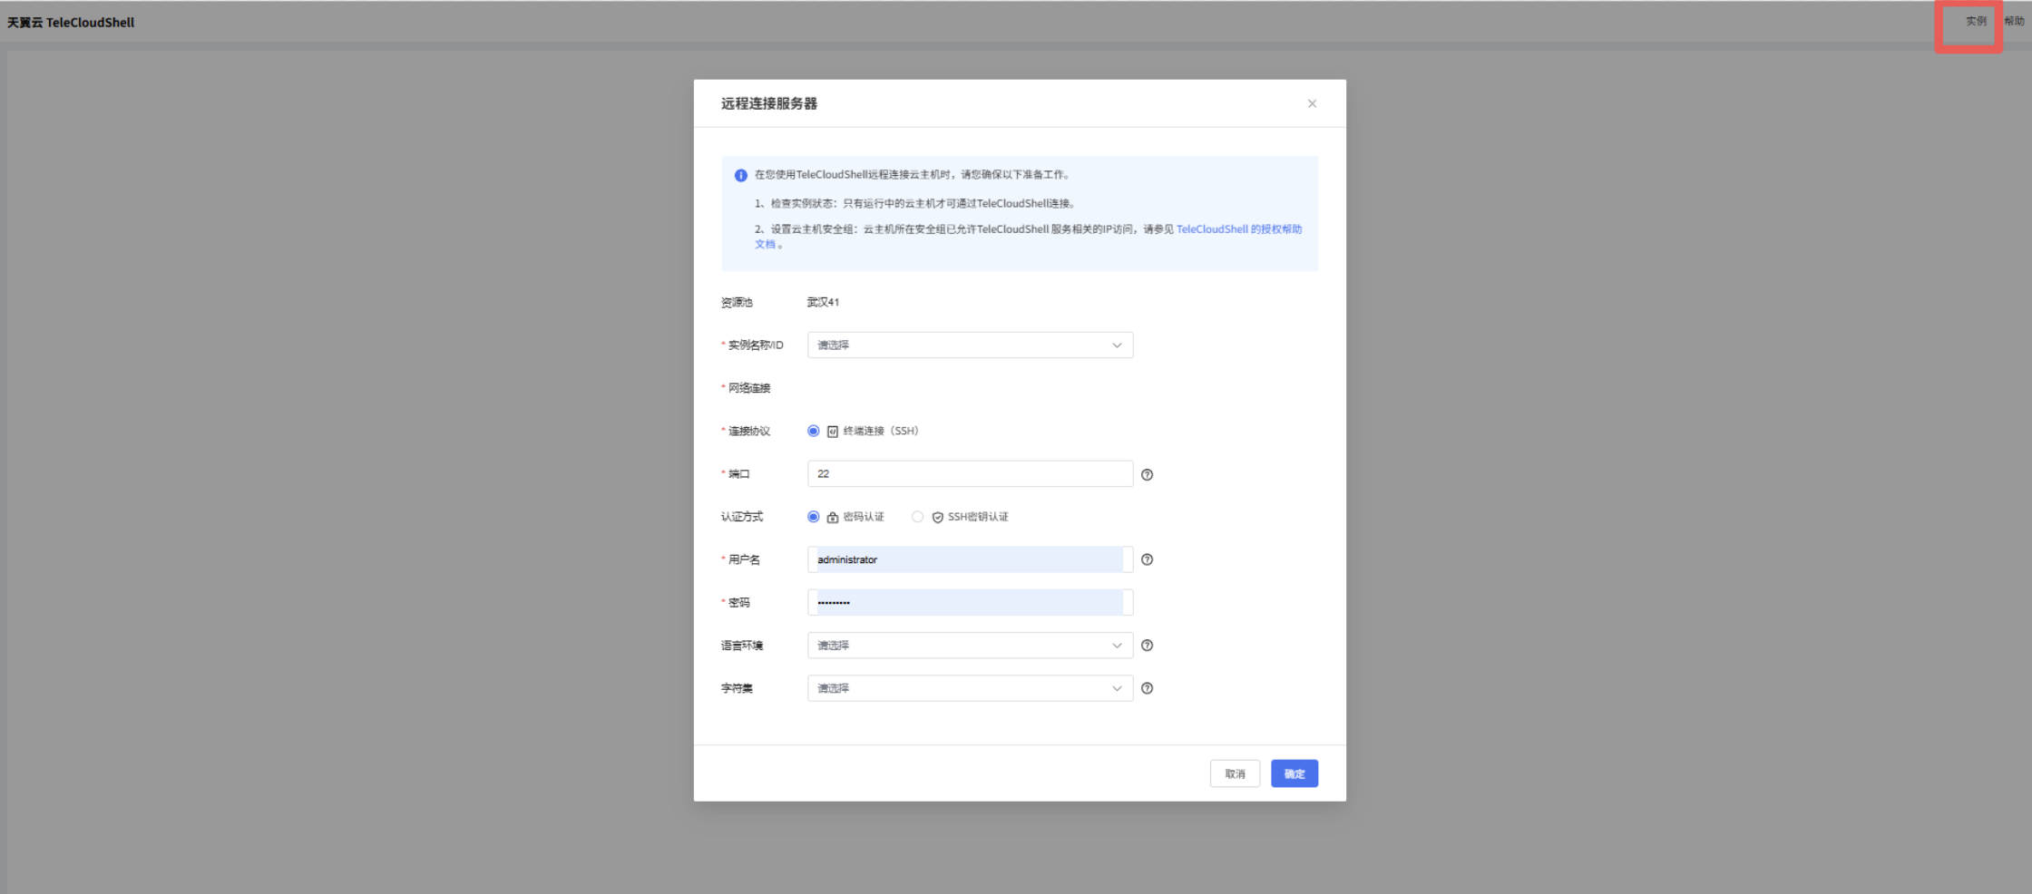Choose 密码认证 authentication radio
The height and width of the screenshot is (894, 2032).
(x=813, y=517)
